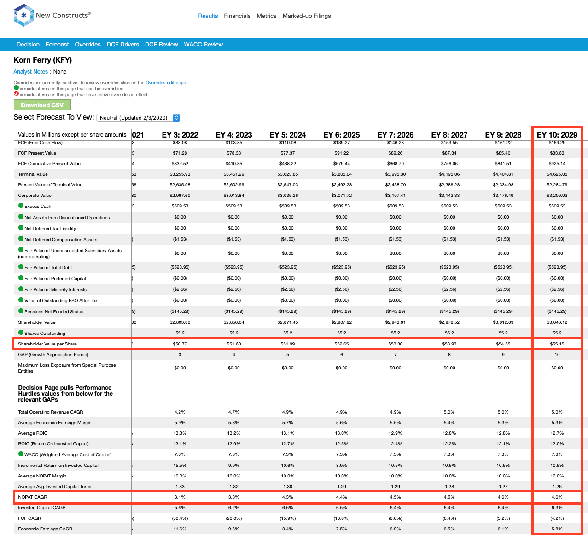Click override dot for Pensions Net Funded Status
The height and width of the screenshot is (535, 588).
[x=21, y=311]
